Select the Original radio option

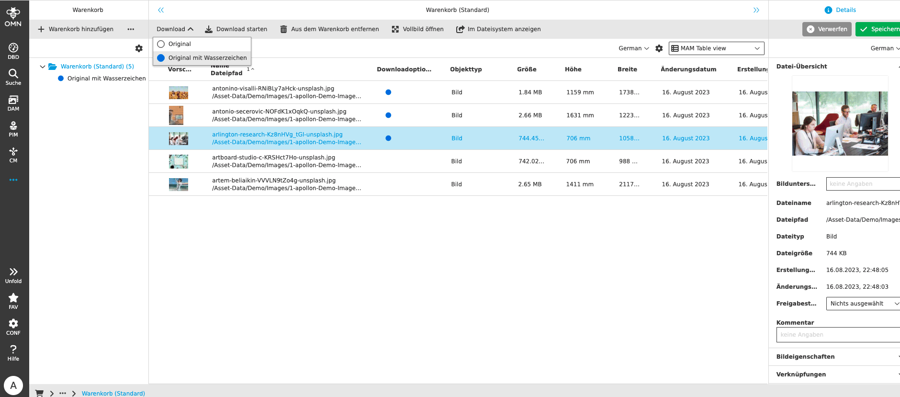pos(161,44)
